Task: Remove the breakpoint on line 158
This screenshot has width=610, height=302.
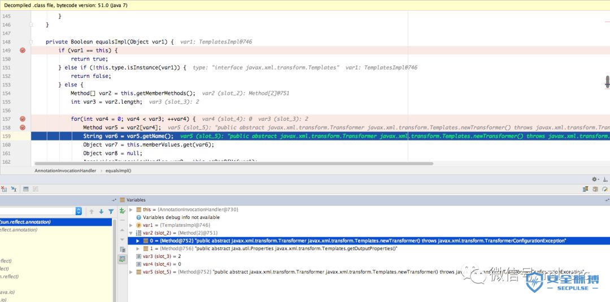Action: click(23, 128)
